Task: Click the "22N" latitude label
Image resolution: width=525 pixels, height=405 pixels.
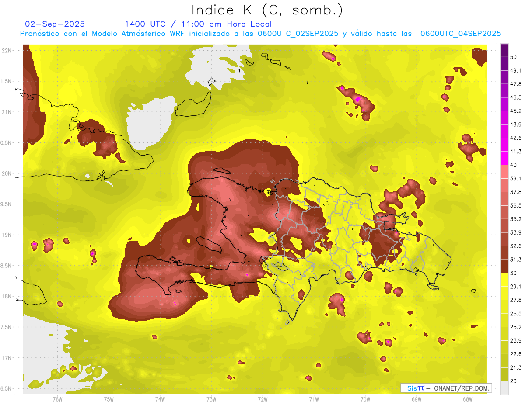Action: point(7,51)
